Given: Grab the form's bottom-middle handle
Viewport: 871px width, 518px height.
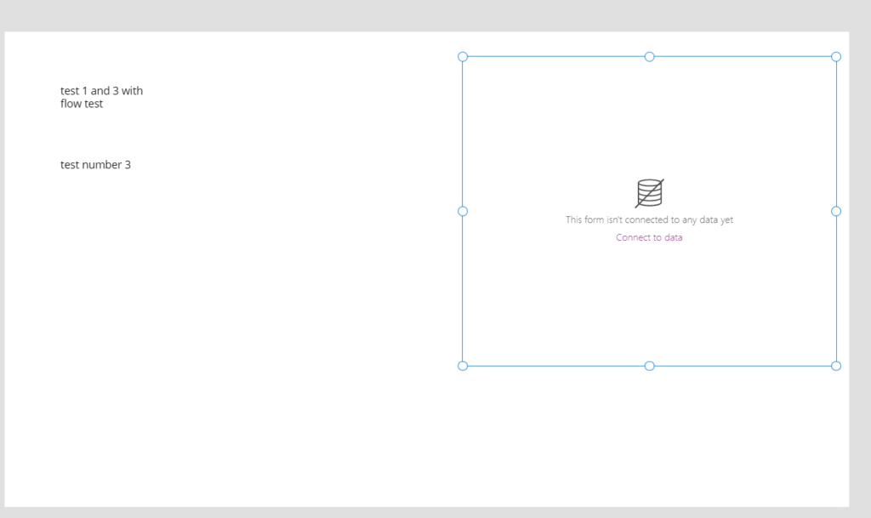Looking at the screenshot, I should coord(649,366).
